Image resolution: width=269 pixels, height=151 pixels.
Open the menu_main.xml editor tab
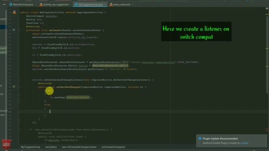[x=121, y=5]
